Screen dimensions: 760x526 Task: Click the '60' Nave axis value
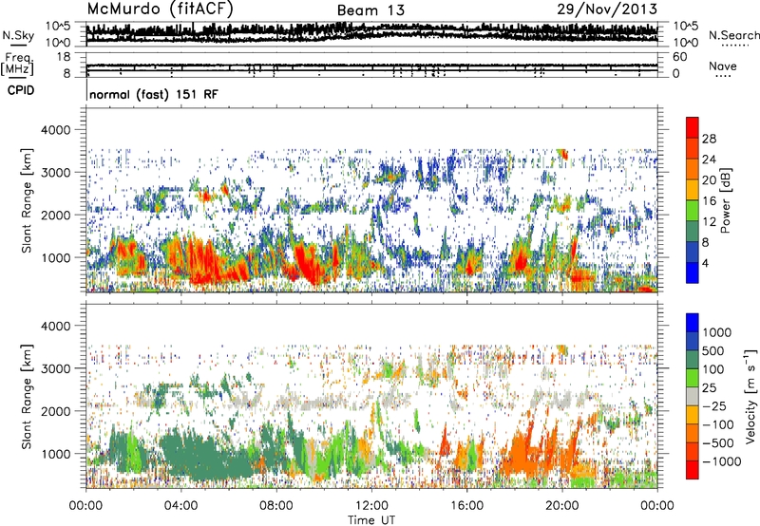click(x=680, y=57)
